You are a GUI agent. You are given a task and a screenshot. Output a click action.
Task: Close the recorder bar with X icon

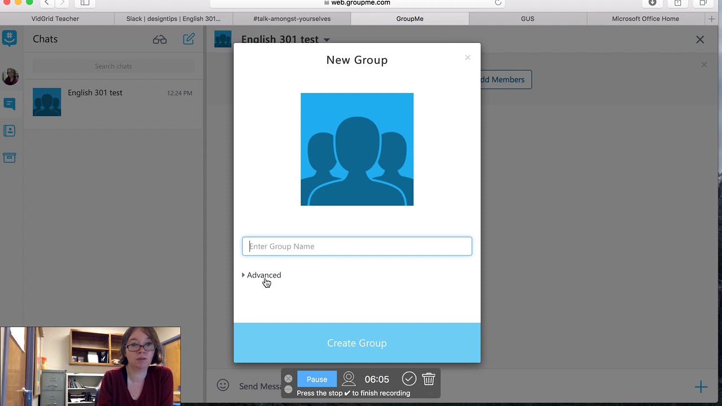click(x=288, y=379)
